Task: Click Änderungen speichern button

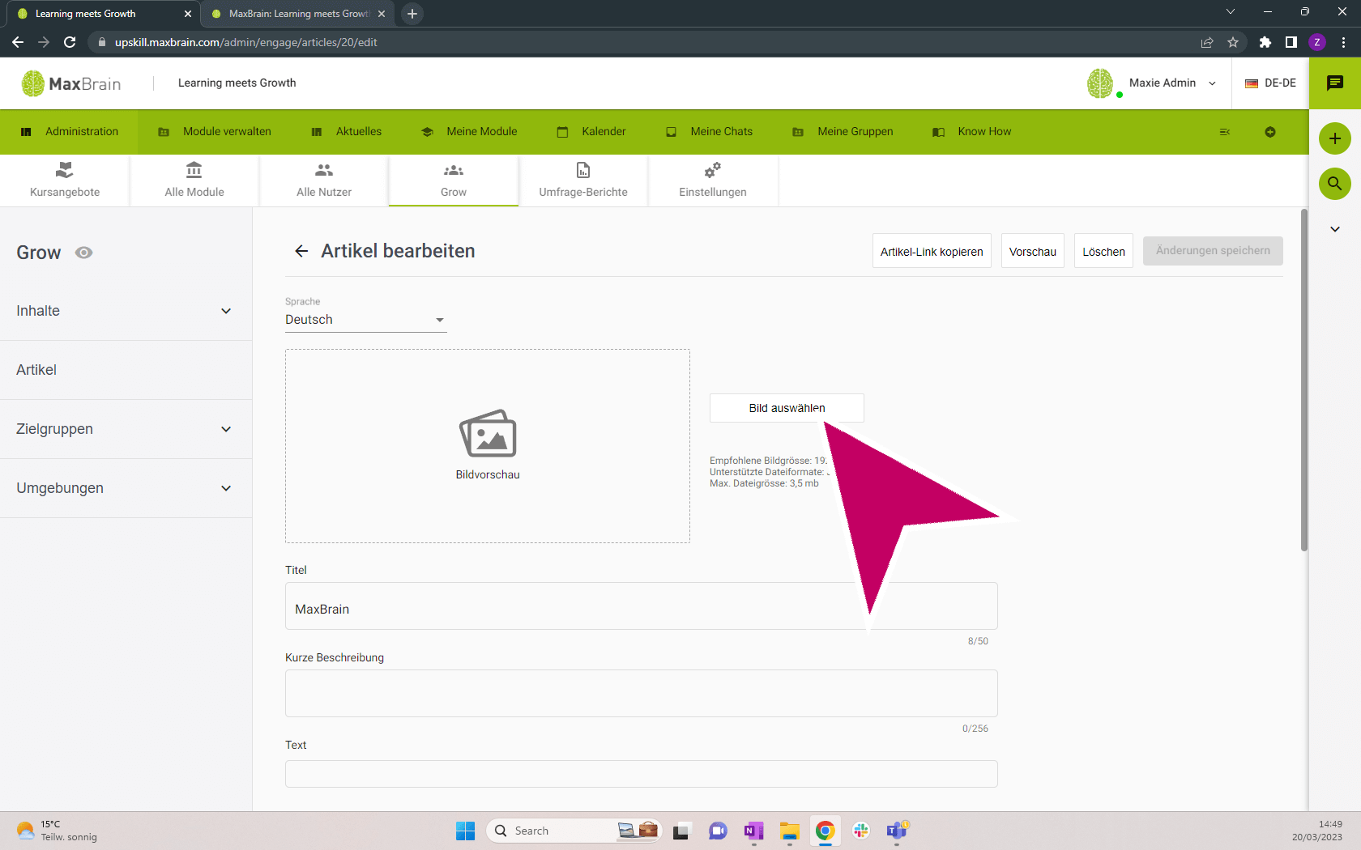Action: pyautogui.click(x=1213, y=251)
